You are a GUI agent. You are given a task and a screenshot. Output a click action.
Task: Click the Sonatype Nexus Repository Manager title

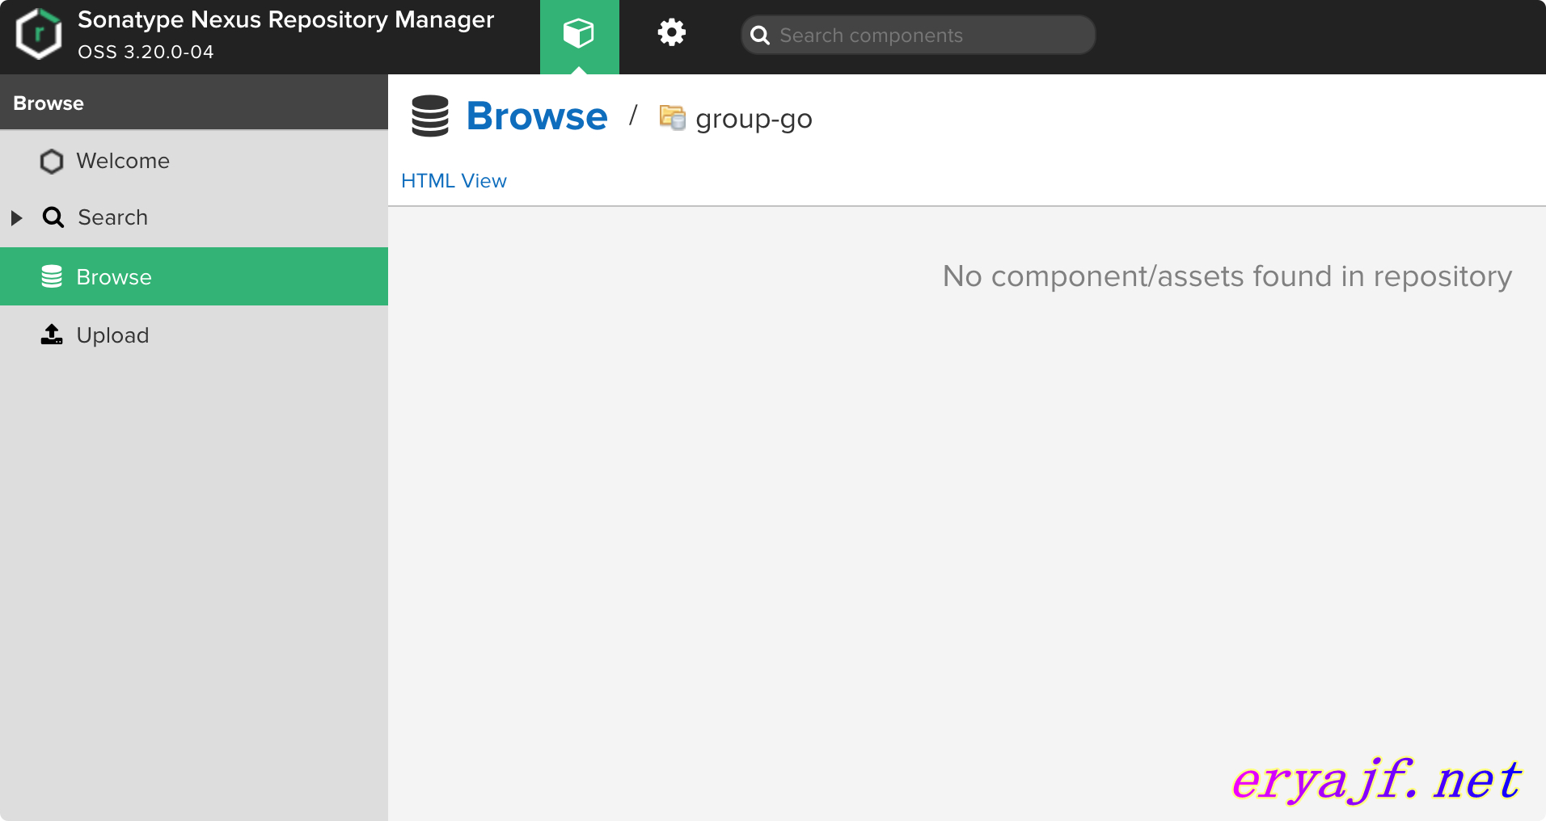tap(285, 19)
